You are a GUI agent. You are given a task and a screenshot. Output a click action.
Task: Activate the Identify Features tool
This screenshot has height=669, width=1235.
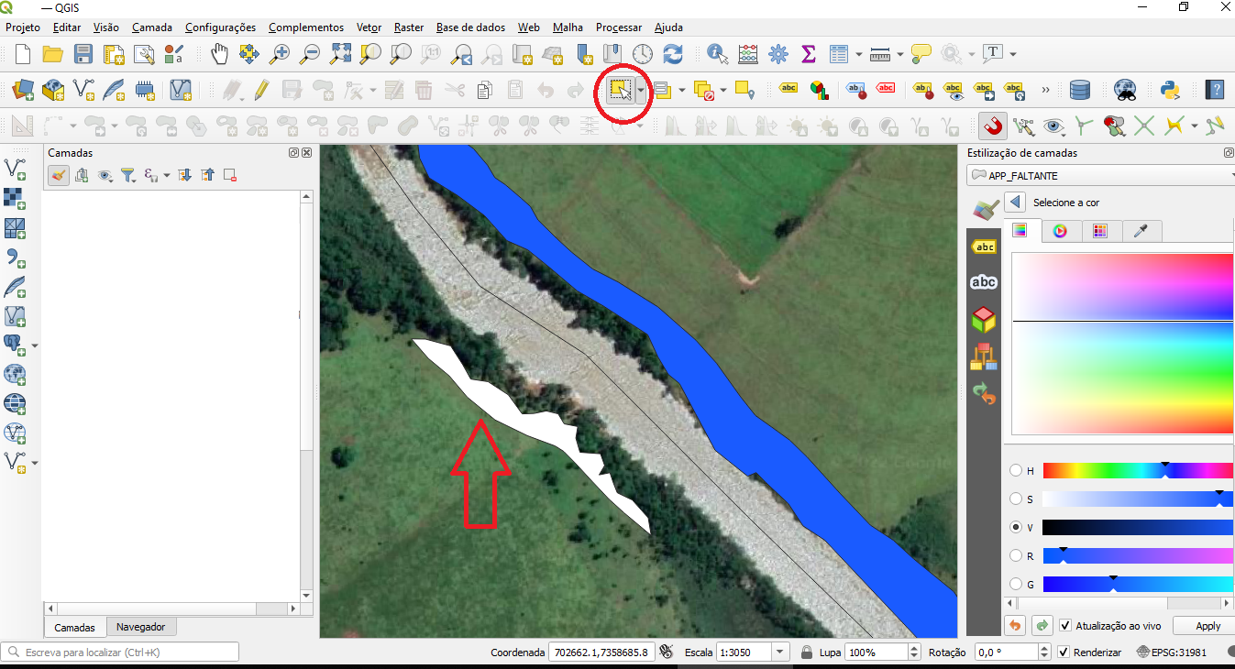pyautogui.click(x=717, y=54)
